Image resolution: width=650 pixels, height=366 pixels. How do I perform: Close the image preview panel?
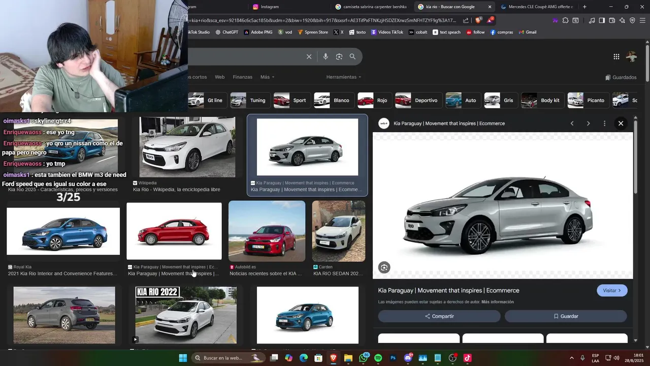click(x=621, y=124)
